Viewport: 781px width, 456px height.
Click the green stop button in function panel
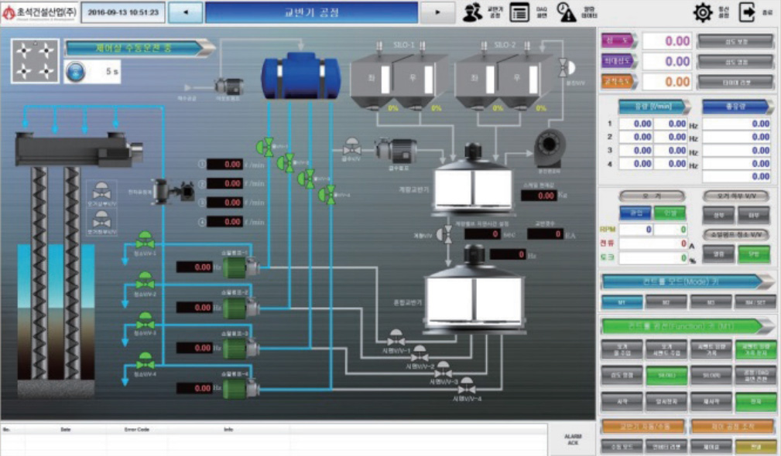(x=755, y=401)
